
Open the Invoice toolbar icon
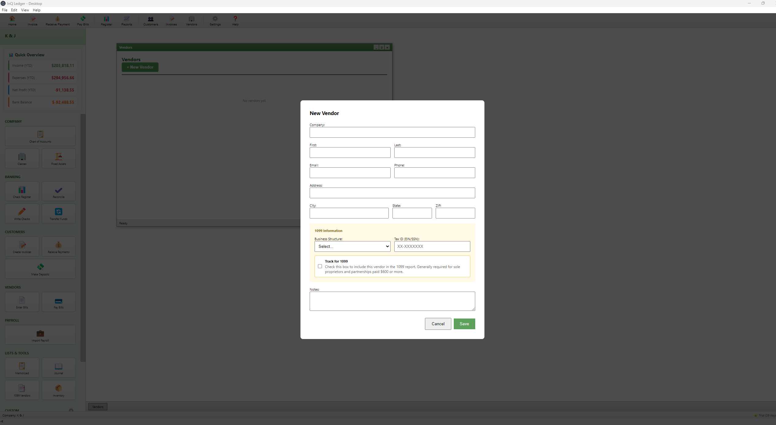tap(32, 21)
